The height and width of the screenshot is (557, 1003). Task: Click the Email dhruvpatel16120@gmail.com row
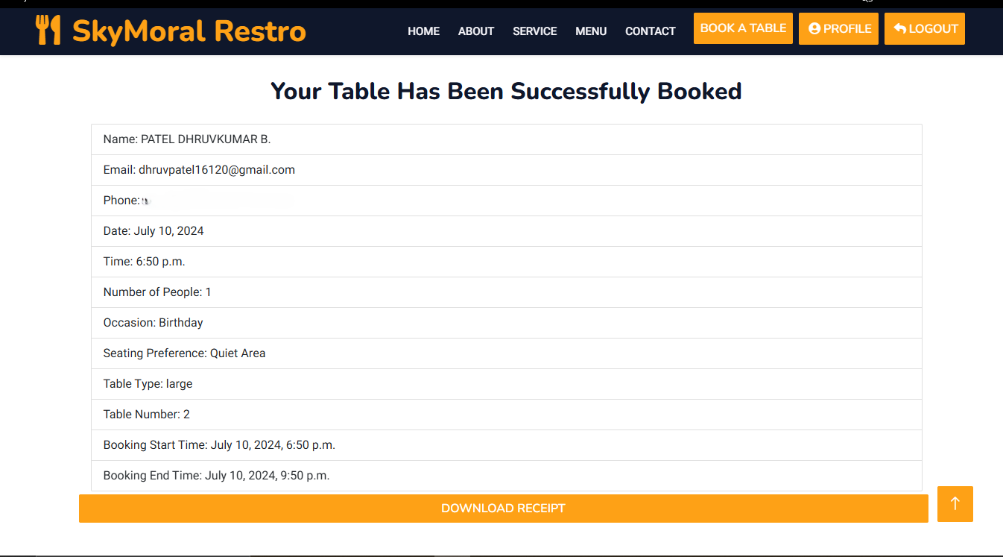click(507, 170)
